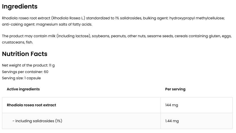236x133 pixels.
Task: Click the Serving size: 1 capsule line
Action: coord(22,78)
